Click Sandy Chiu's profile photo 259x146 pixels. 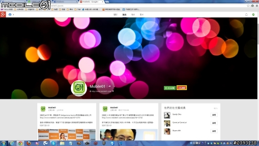(x=167, y=115)
